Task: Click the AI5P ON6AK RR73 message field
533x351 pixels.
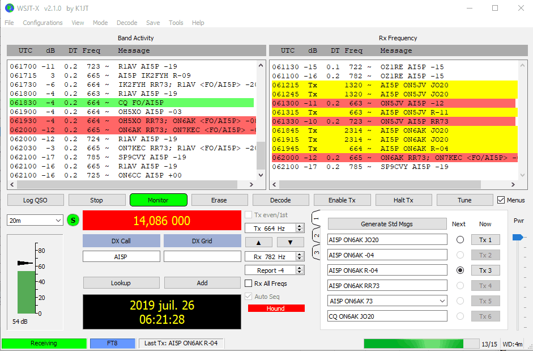Action: (387, 286)
